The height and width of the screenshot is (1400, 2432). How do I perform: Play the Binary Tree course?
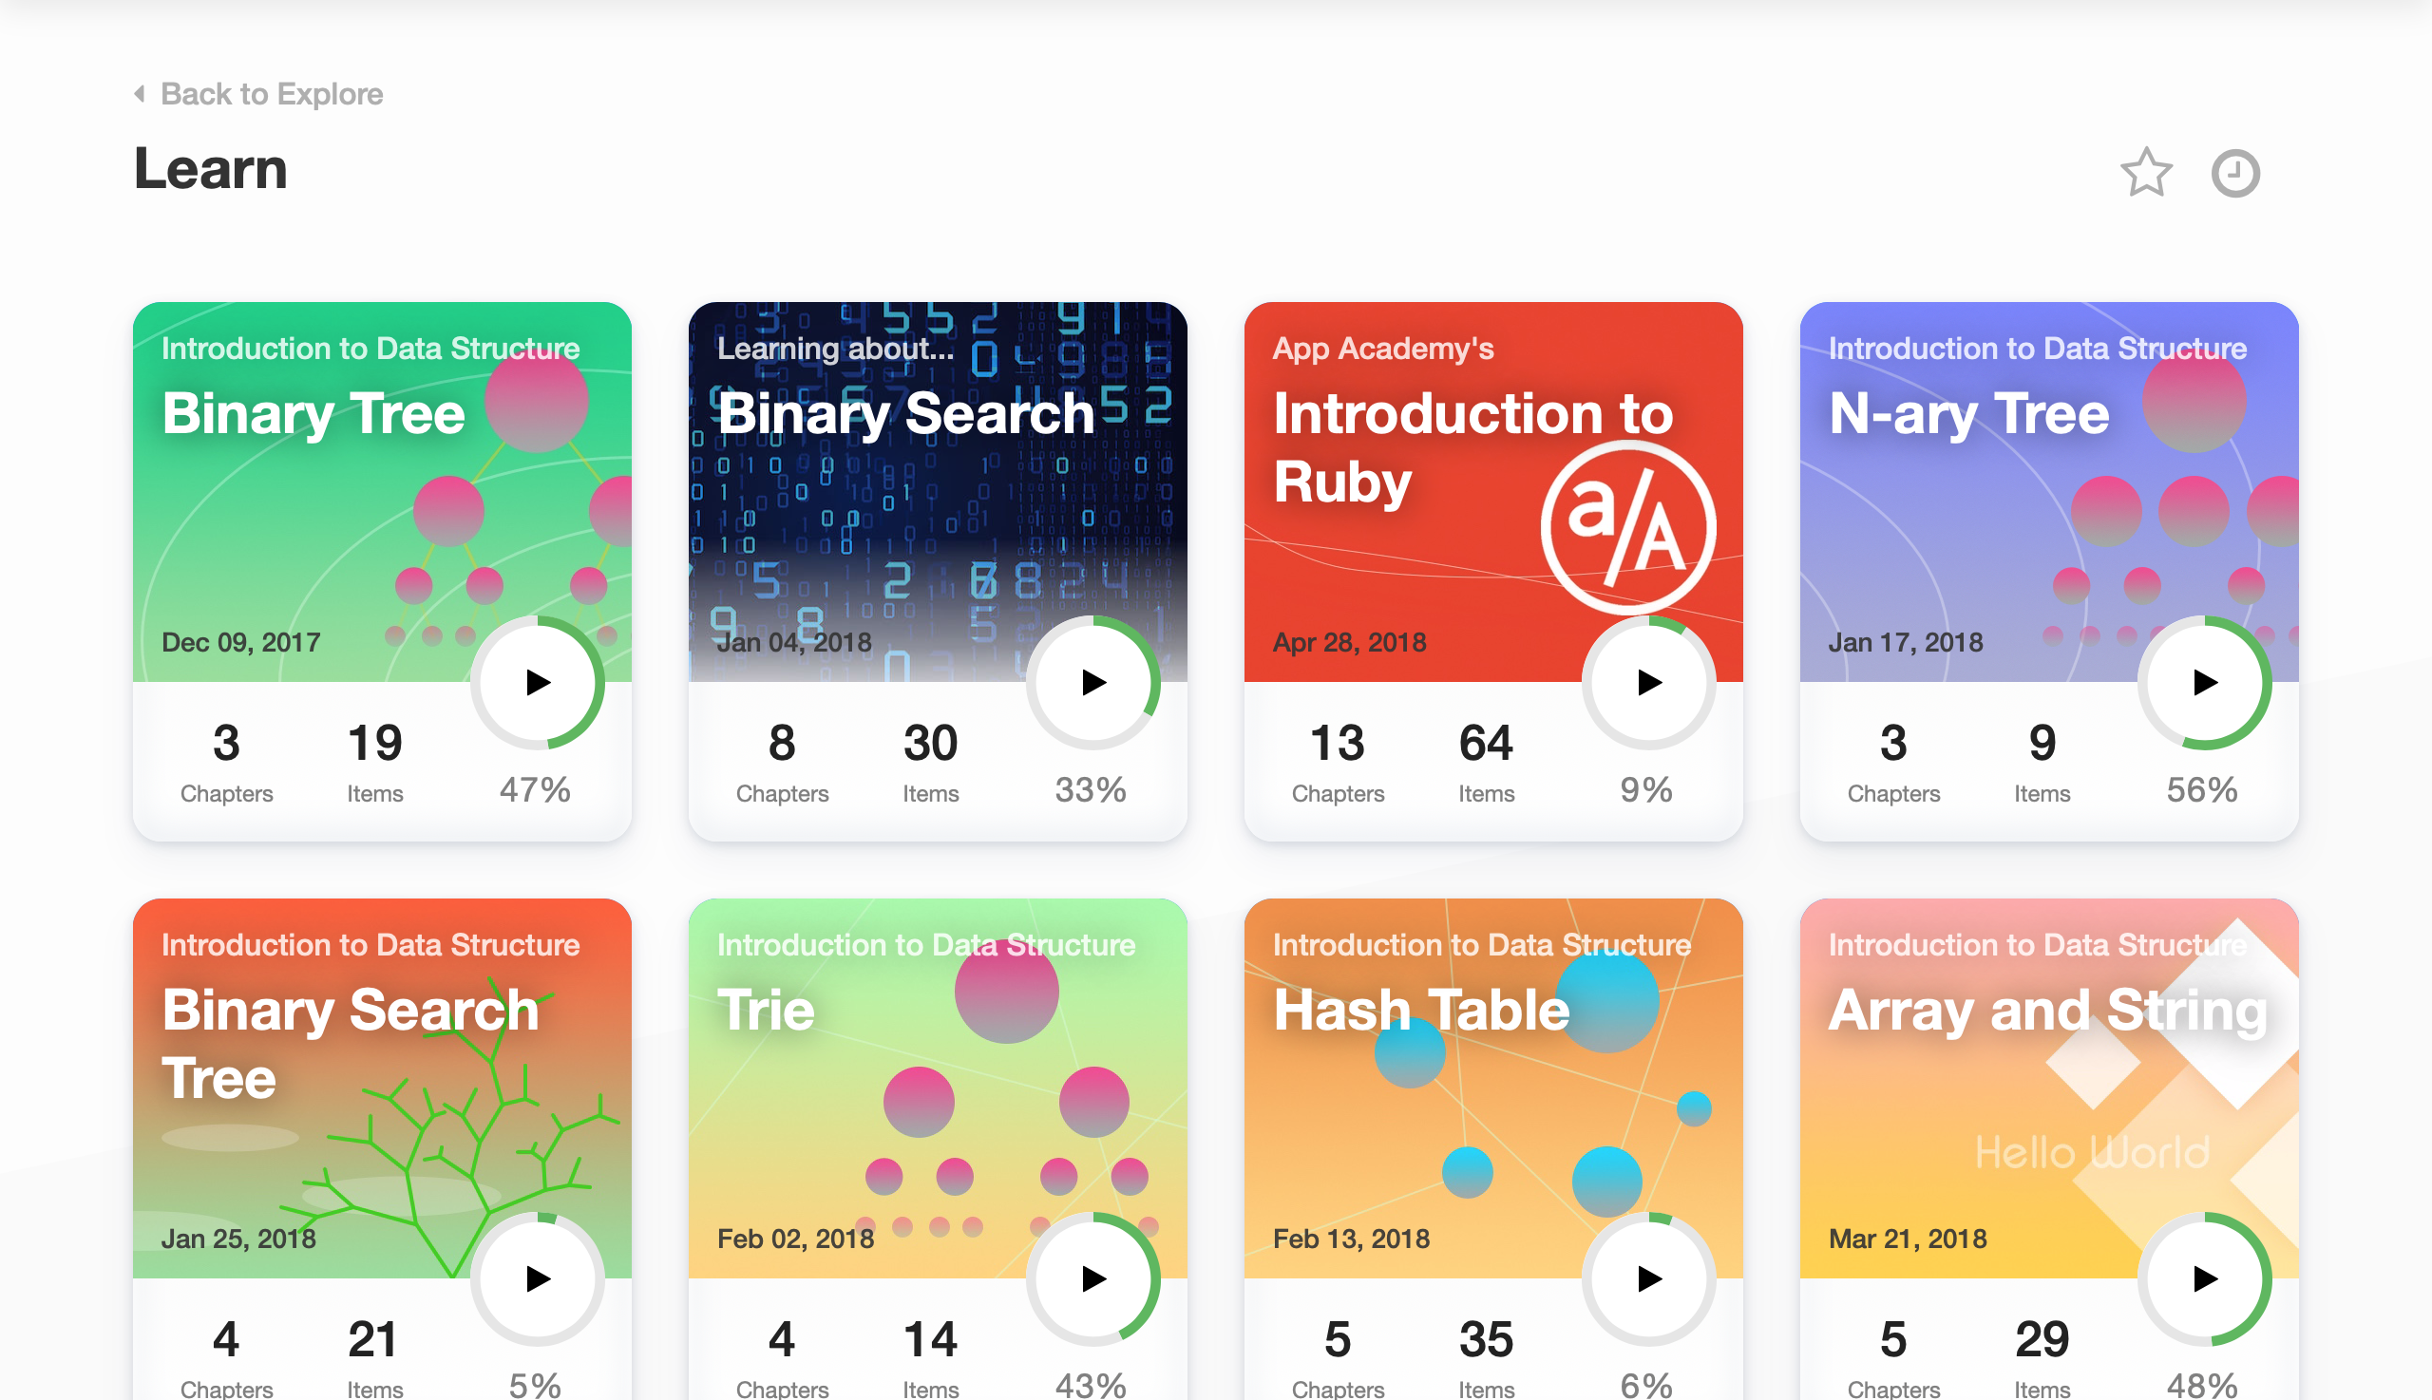(x=538, y=682)
